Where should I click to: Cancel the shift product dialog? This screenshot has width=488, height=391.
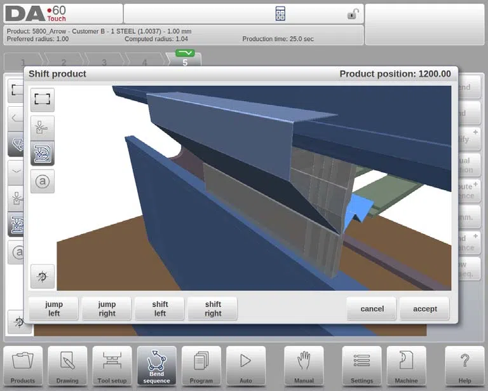[372, 308]
